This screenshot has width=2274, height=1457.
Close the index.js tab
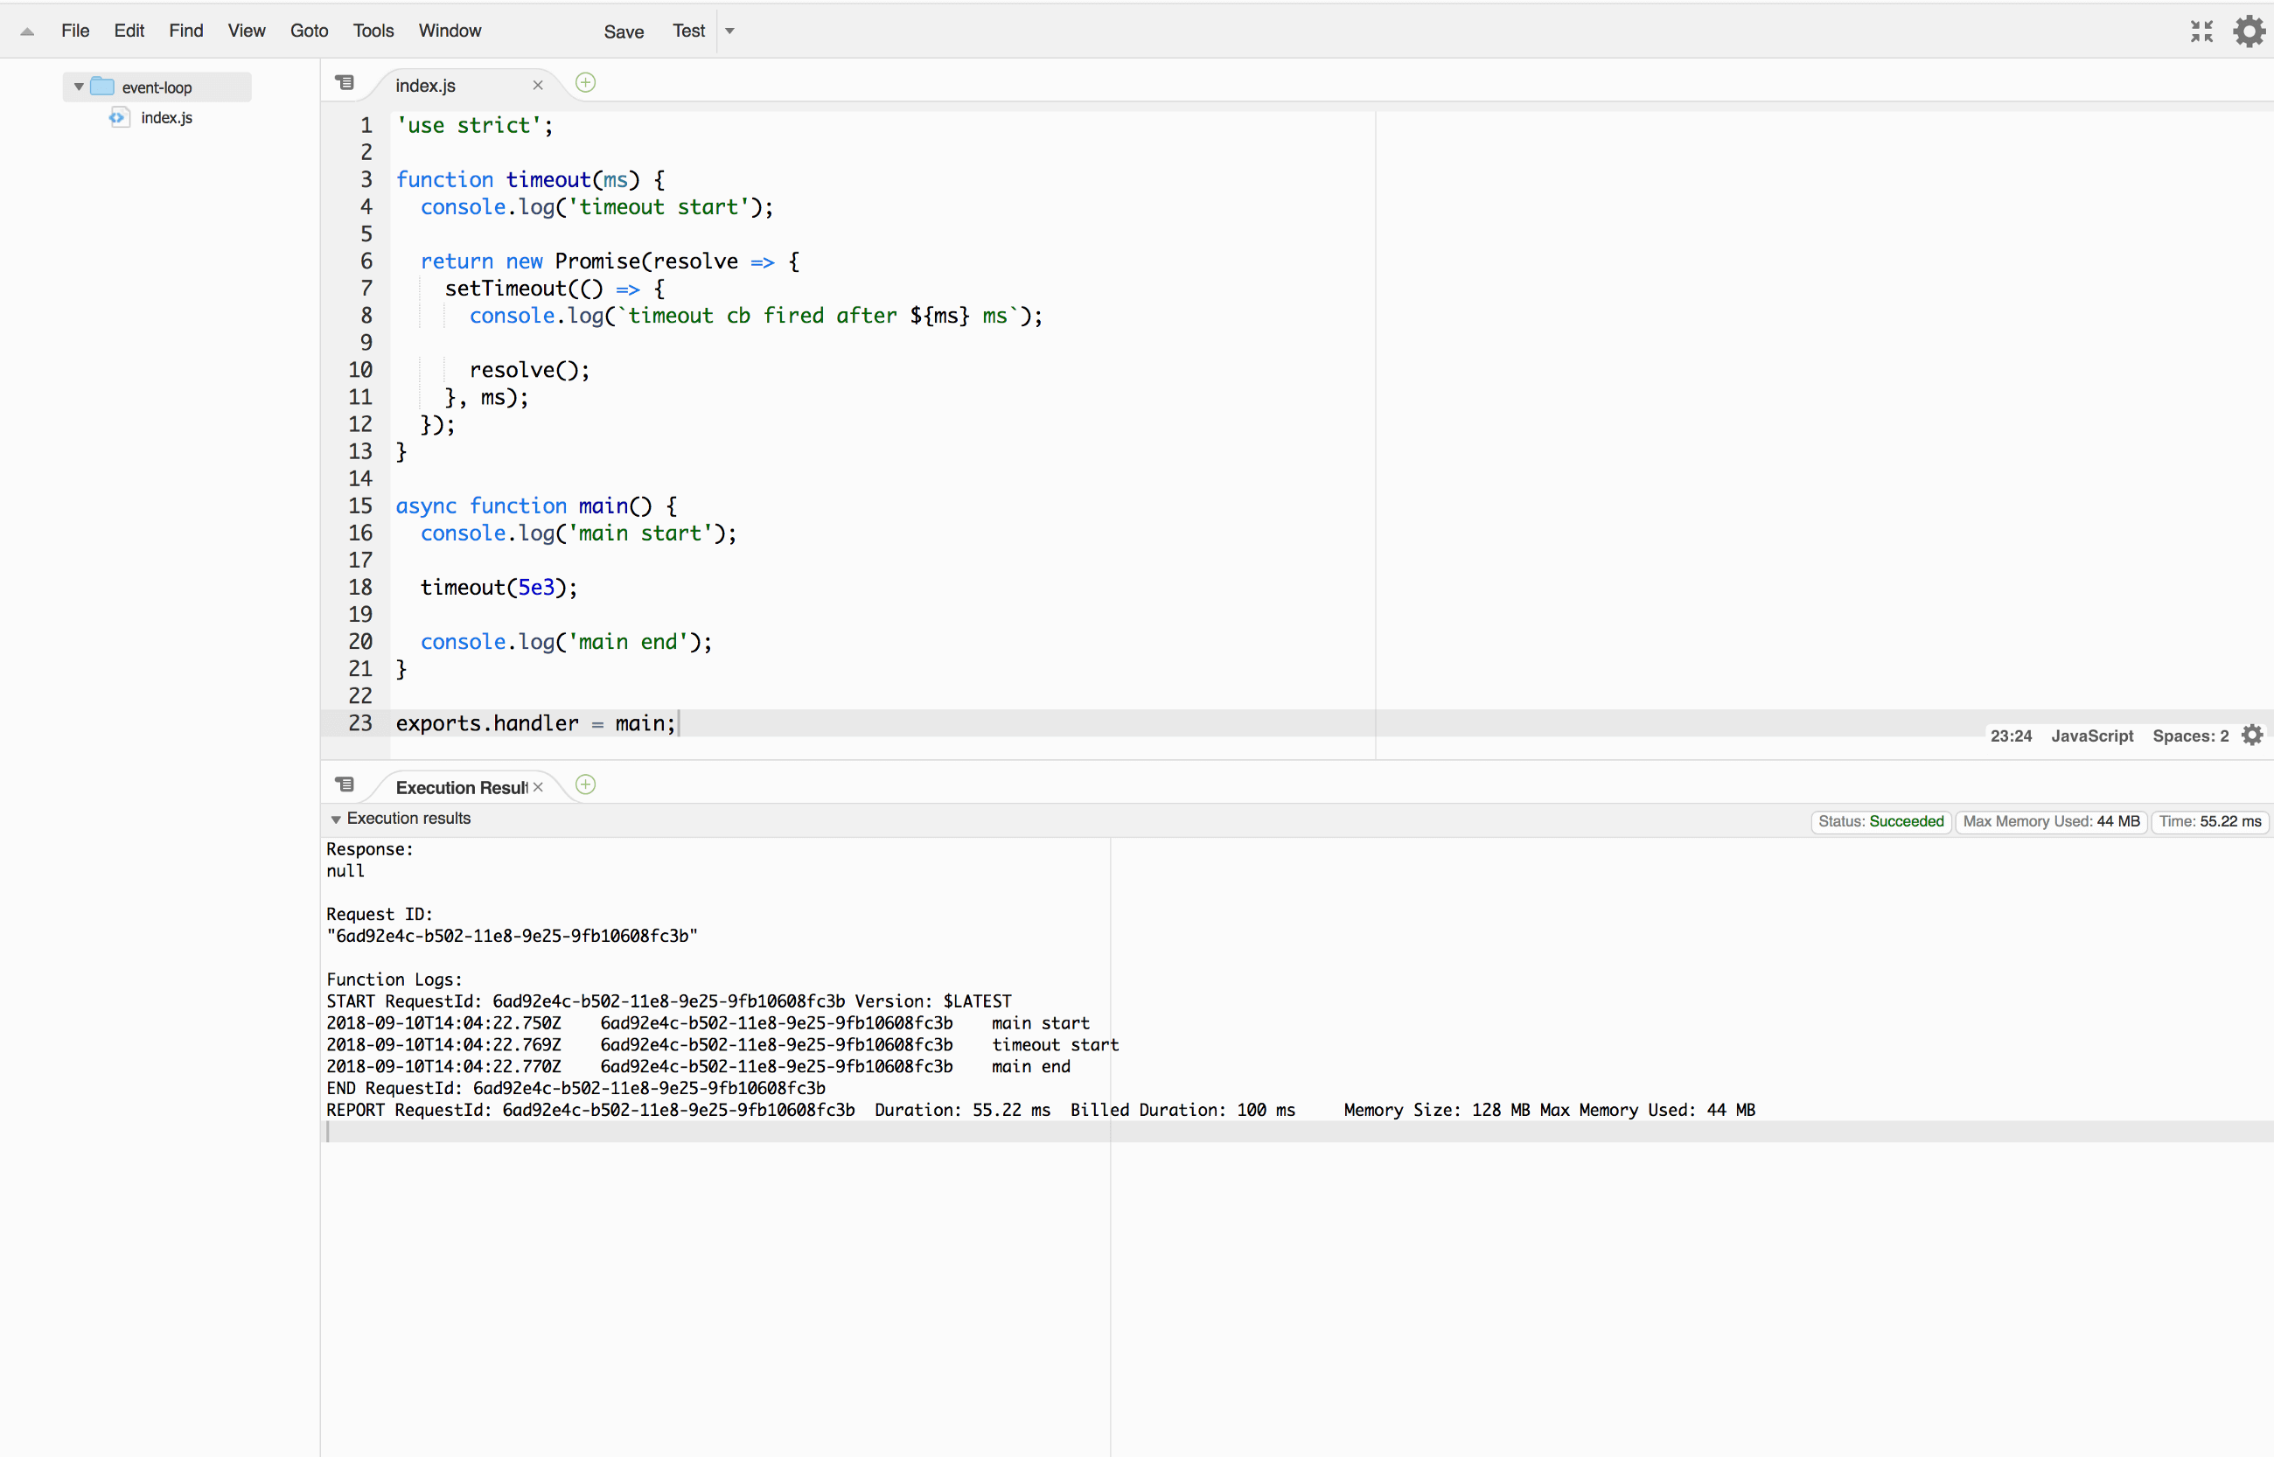(538, 85)
